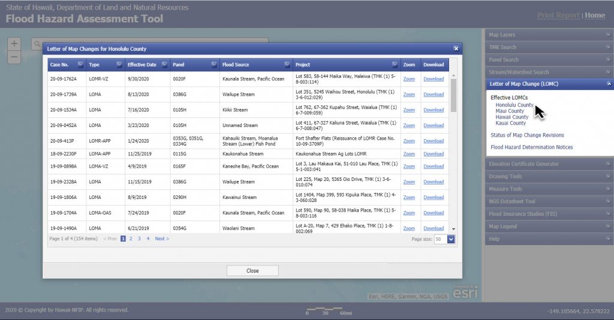This screenshot has height=320, width=614.
Task: Download case 20-09-1762A document
Action: click(x=433, y=79)
